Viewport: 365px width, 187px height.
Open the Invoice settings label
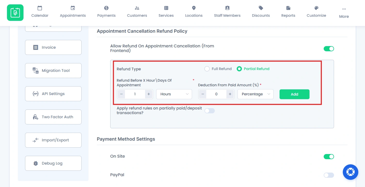pyautogui.click(x=49, y=47)
